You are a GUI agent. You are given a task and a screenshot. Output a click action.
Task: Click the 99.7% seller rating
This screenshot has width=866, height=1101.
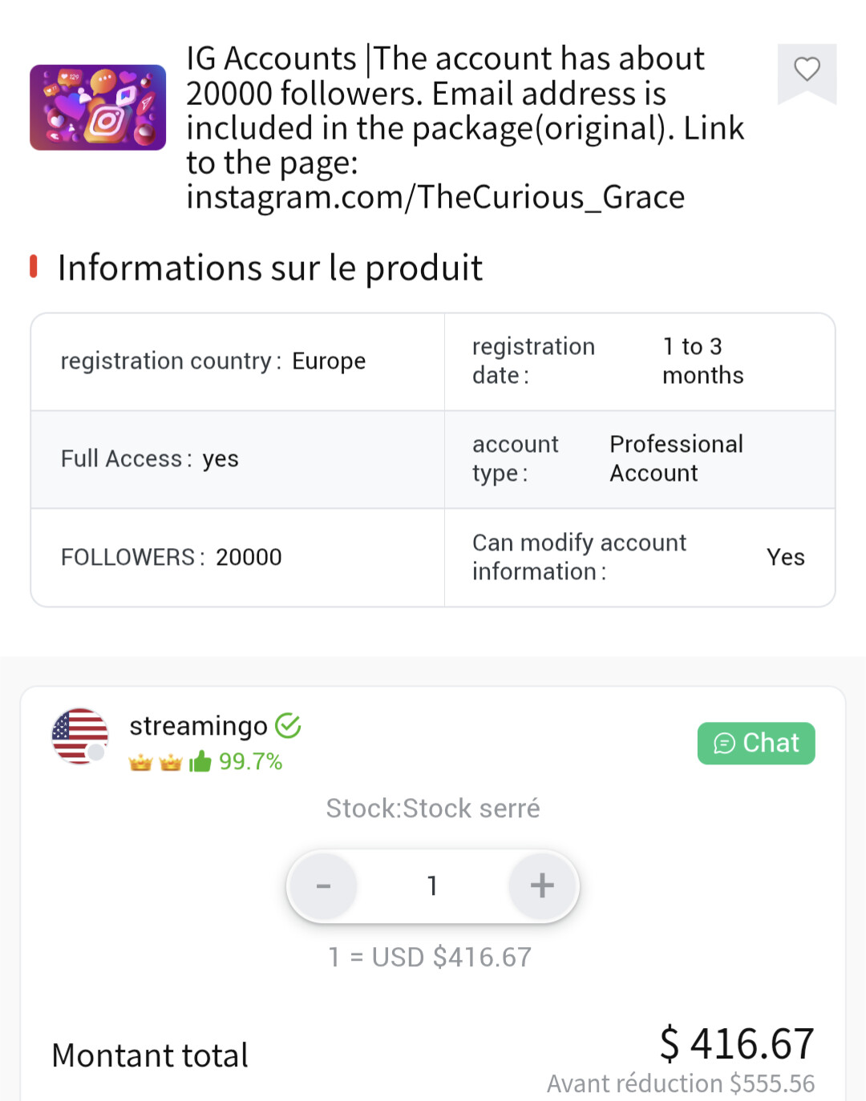[250, 761]
